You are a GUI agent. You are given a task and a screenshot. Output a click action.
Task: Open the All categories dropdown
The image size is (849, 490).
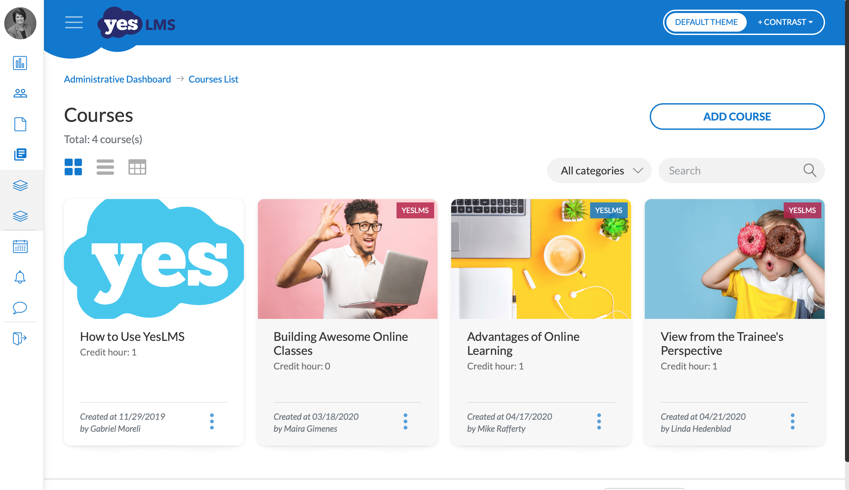click(599, 170)
